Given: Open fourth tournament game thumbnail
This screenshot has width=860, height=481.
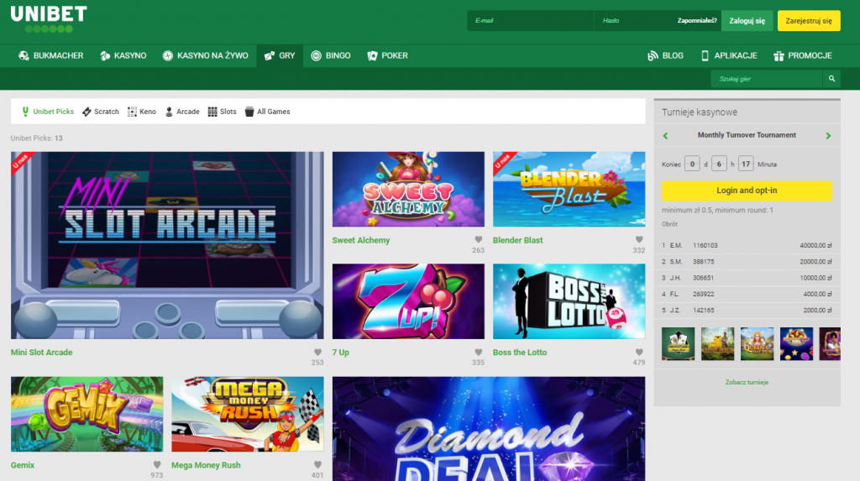Looking at the screenshot, I should point(796,344).
